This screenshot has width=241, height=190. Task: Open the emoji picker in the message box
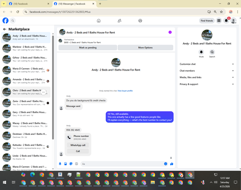[x=165, y=164]
